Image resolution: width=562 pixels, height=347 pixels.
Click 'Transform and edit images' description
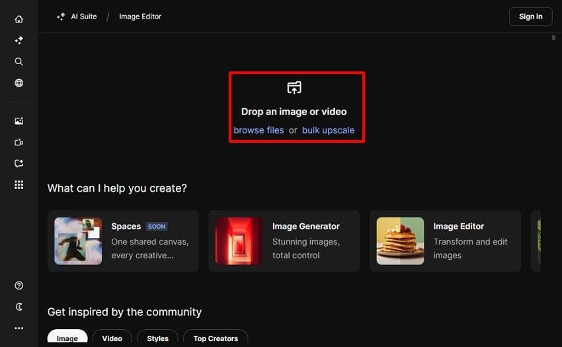pyautogui.click(x=470, y=249)
